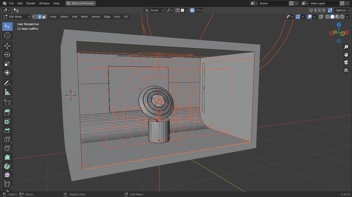The image size is (352, 197).
Task: Open the Options dropdown
Action: [342, 10]
